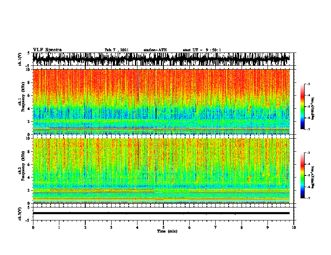Click time axis tick label "5"
The width and height of the screenshot is (331, 255).
pos(163,227)
